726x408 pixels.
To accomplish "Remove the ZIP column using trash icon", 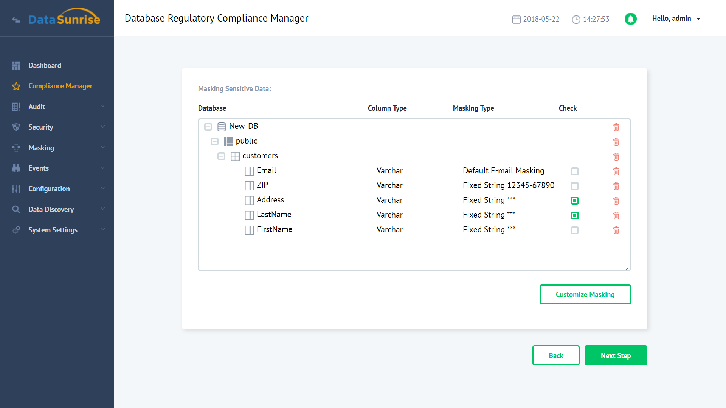I will (616, 186).
